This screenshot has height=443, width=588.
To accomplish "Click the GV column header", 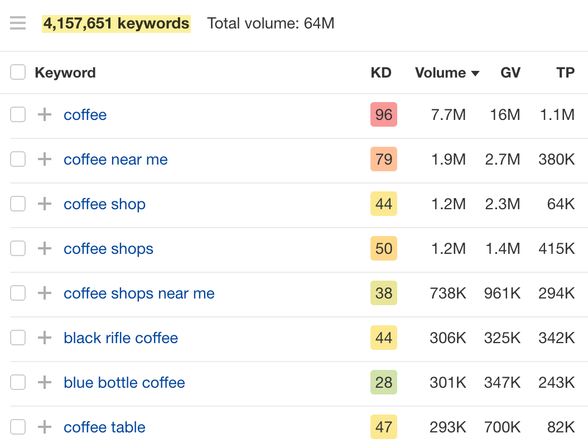I will (x=510, y=73).
